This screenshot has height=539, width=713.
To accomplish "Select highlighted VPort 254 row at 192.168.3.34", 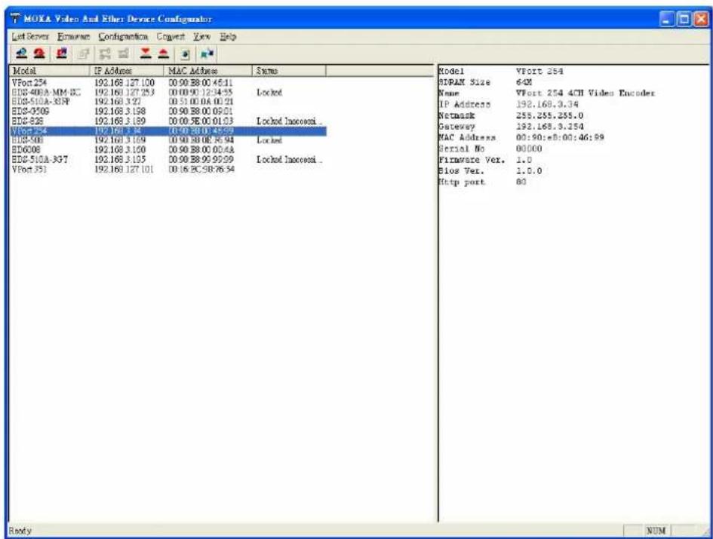I will point(168,131).
